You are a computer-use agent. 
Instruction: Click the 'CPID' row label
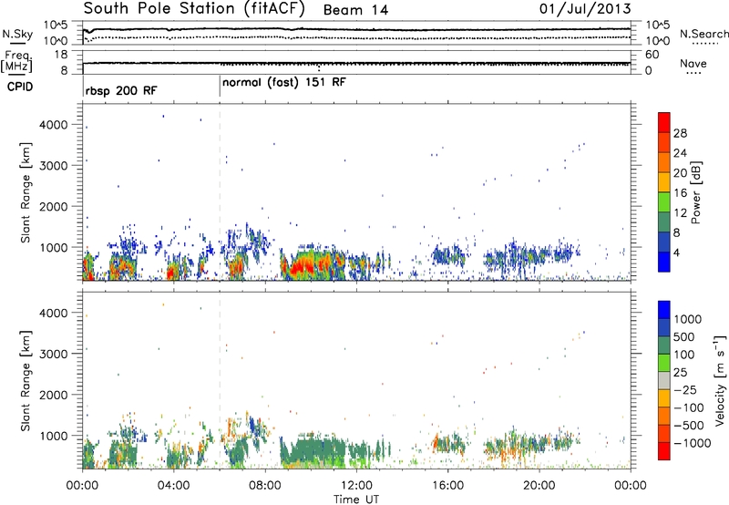pos(19,87)
